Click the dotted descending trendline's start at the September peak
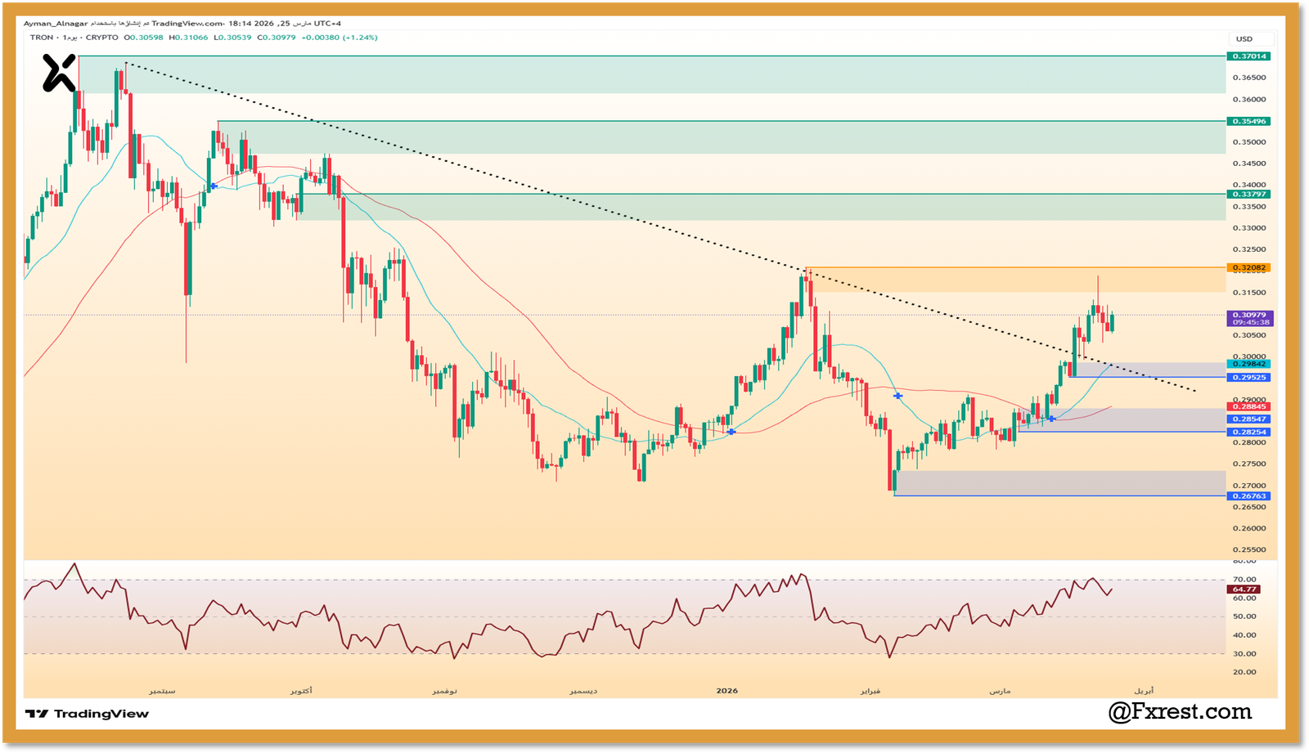The width and height of the screenshot is (1309, 753). point(125,63)
